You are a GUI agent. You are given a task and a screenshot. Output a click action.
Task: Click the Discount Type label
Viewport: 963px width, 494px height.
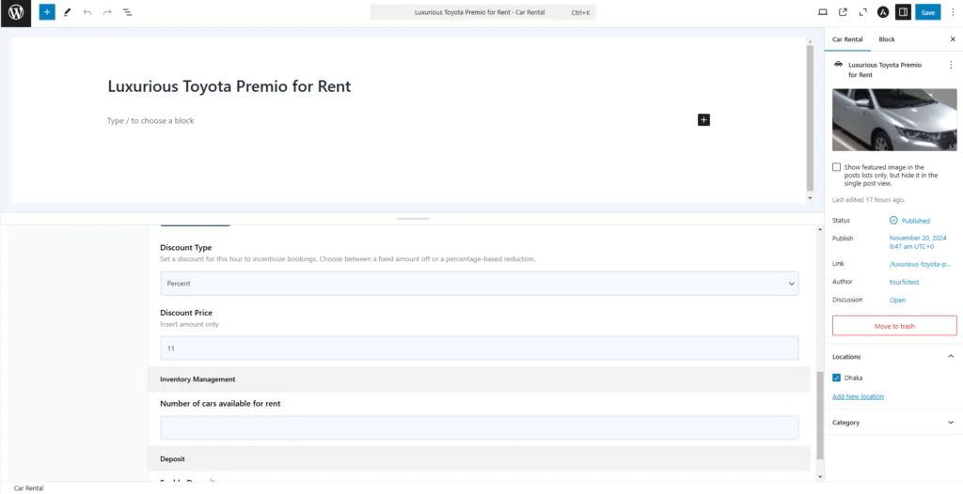click(x=186, y=247)
